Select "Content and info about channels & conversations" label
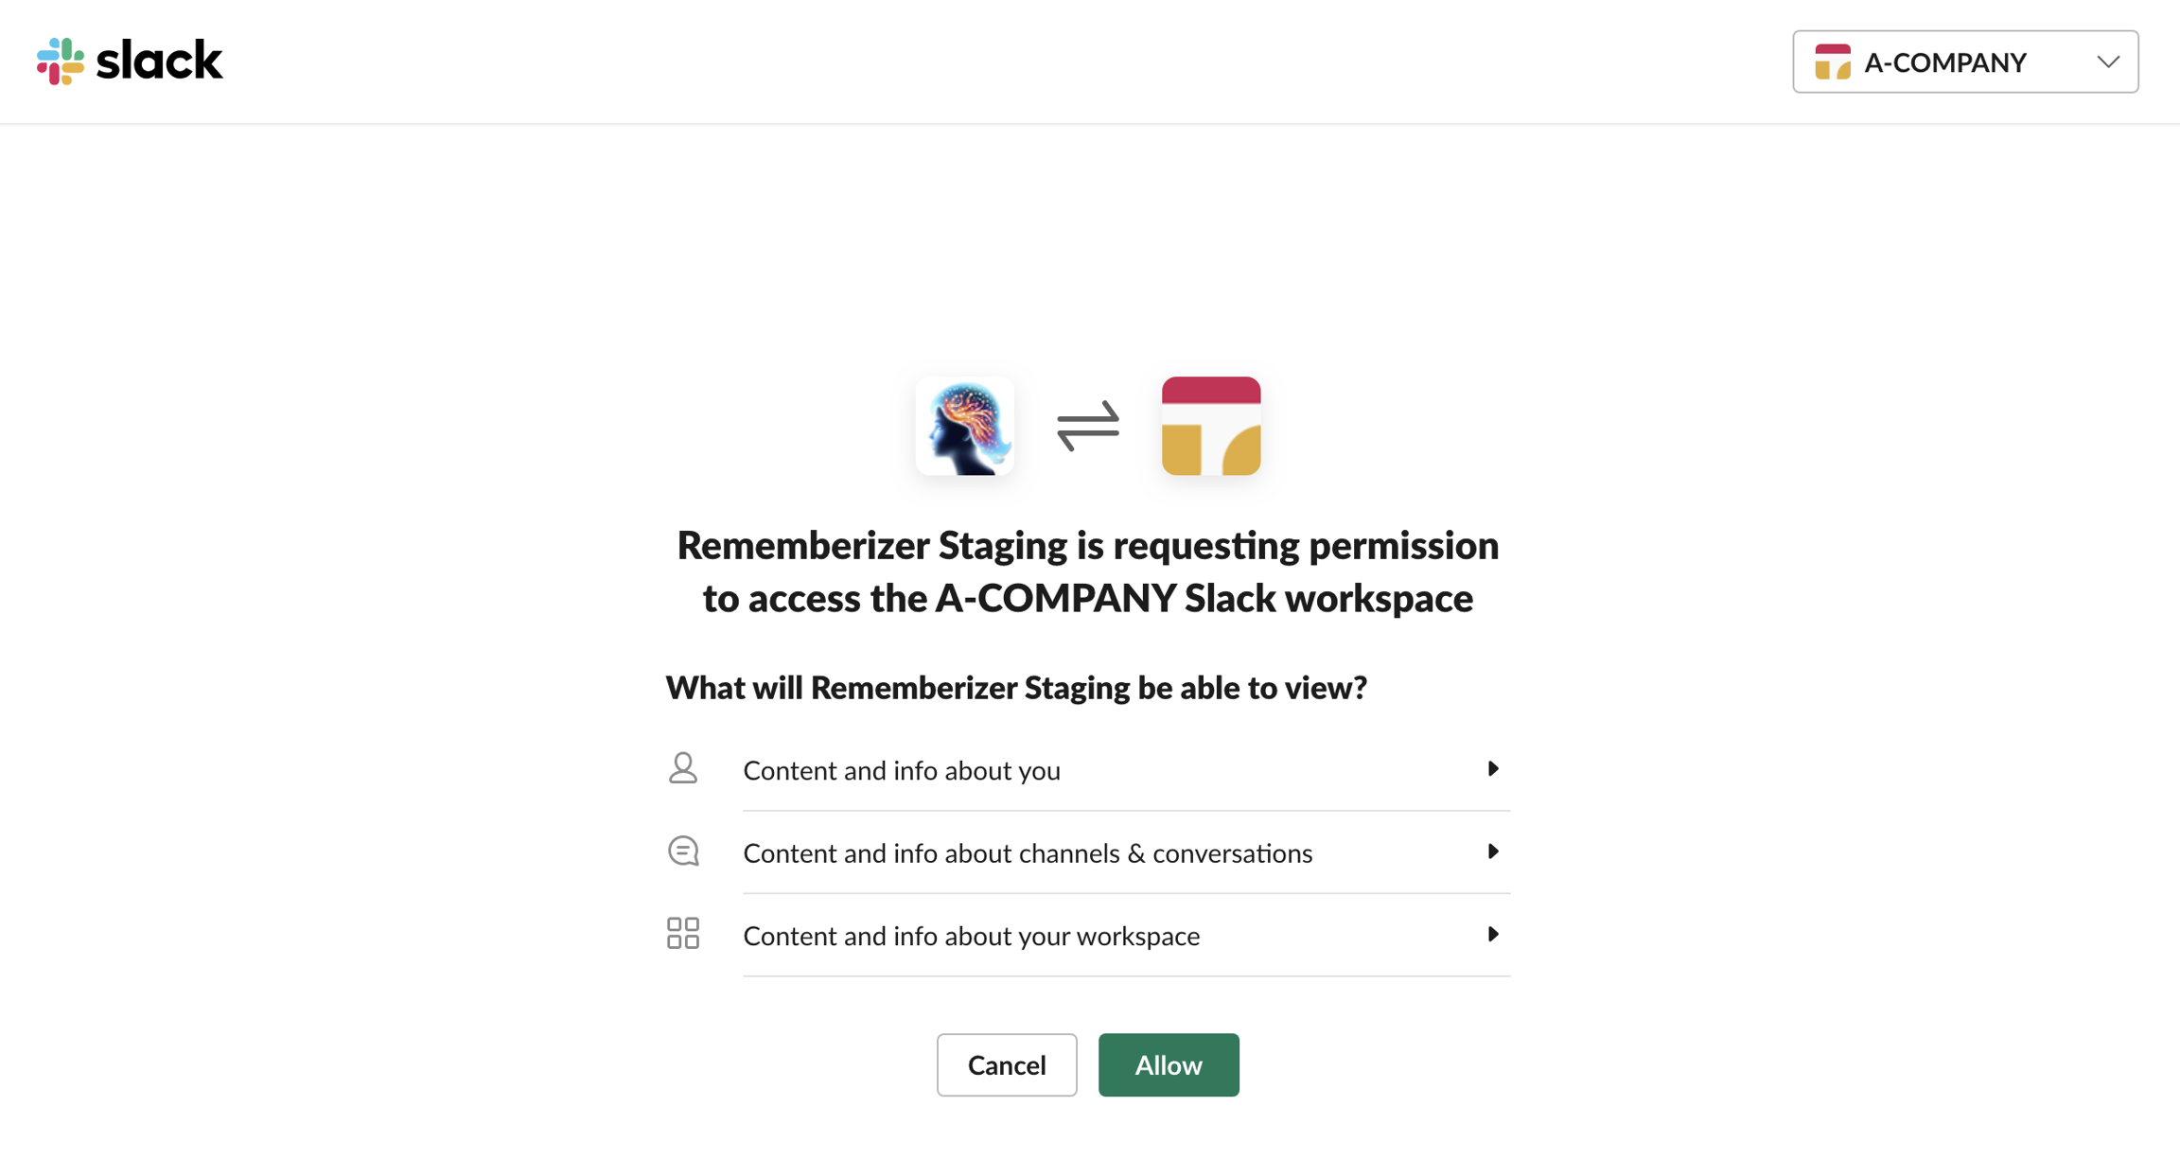Viewport: 2180px width, 1176px height. coord(1028,853)
